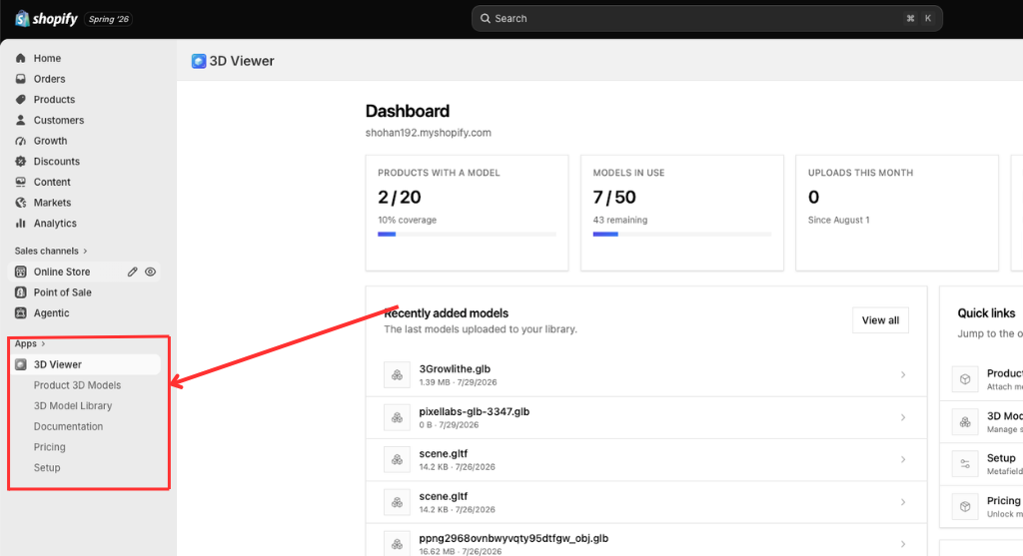
Task: Open 3Growlithe.glb via its row chevron
Action: [x=903, y=374]
